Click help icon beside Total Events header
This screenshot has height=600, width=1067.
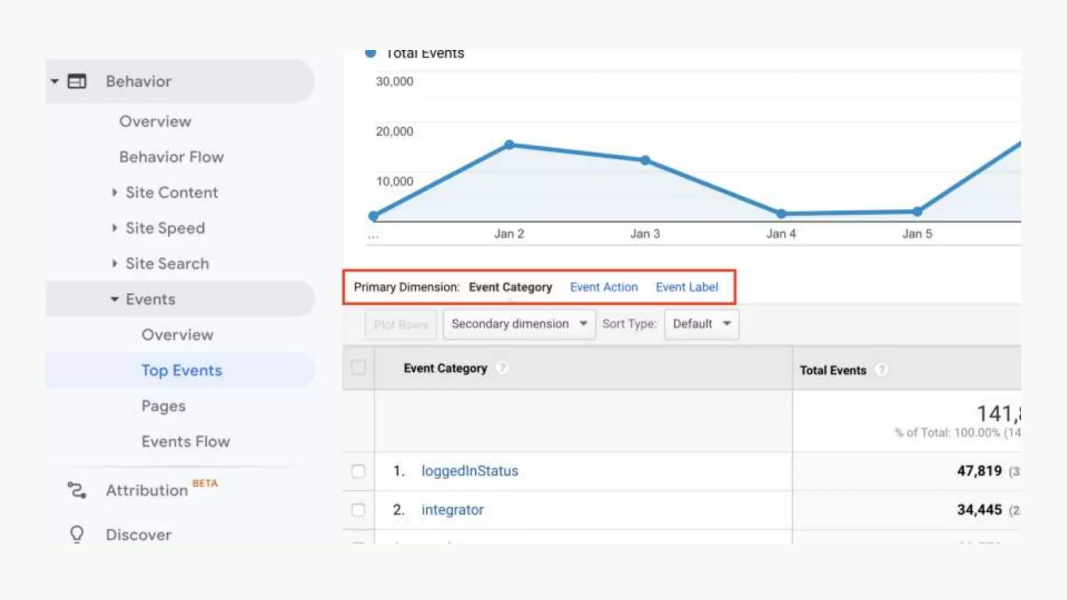tap(881, 370)
